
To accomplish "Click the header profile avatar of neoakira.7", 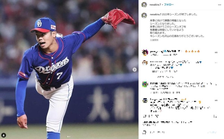I will point(144,5).
